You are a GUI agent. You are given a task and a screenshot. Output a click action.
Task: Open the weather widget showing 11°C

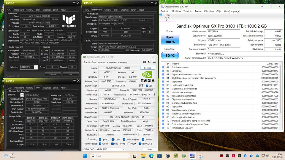coord(9,156)
